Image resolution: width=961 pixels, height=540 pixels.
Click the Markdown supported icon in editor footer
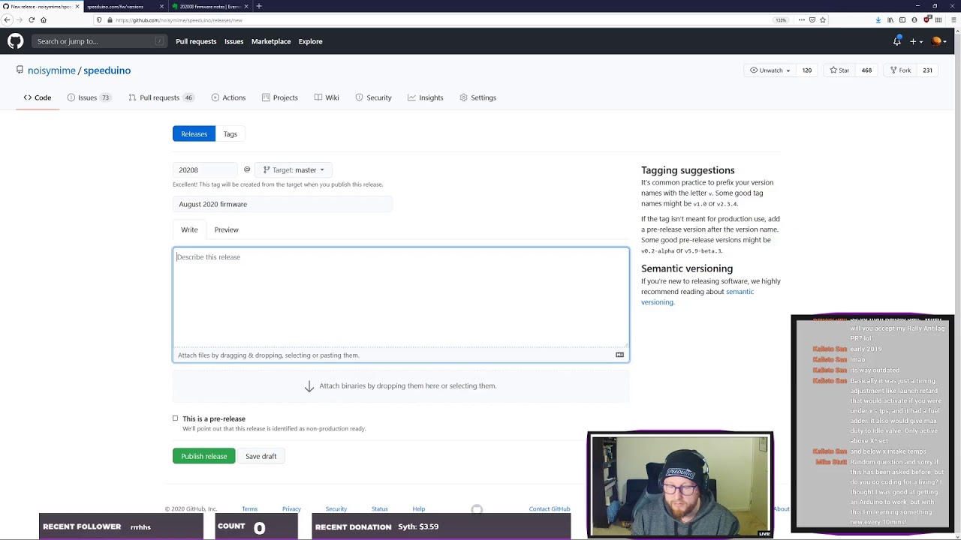[619, 355]
